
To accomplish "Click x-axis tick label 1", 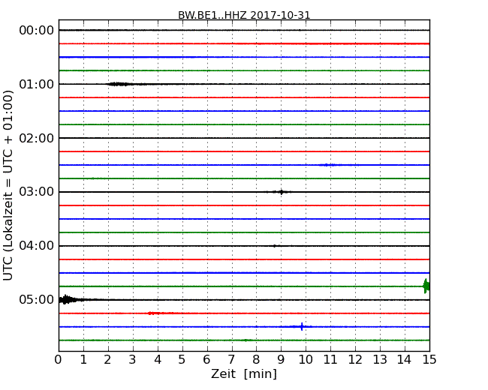I will (x=83, y=360).
